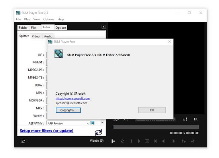This screenshot has height=158, width=219.
Task: Click the 0:00:00.00 / 0:00:00.00 time display
Action: click(x=185, y=133)
